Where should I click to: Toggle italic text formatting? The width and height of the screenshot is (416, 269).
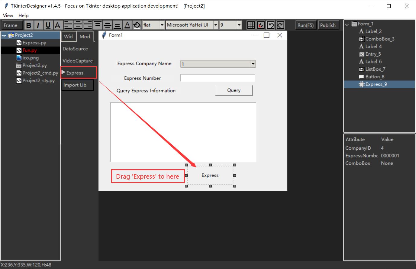[38, 25]
